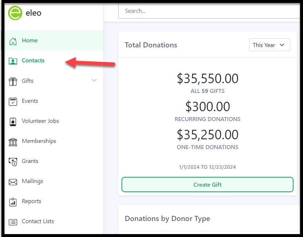Open the Contacts menu item
This screenshot has height=237, width=303.
(33, 61)
